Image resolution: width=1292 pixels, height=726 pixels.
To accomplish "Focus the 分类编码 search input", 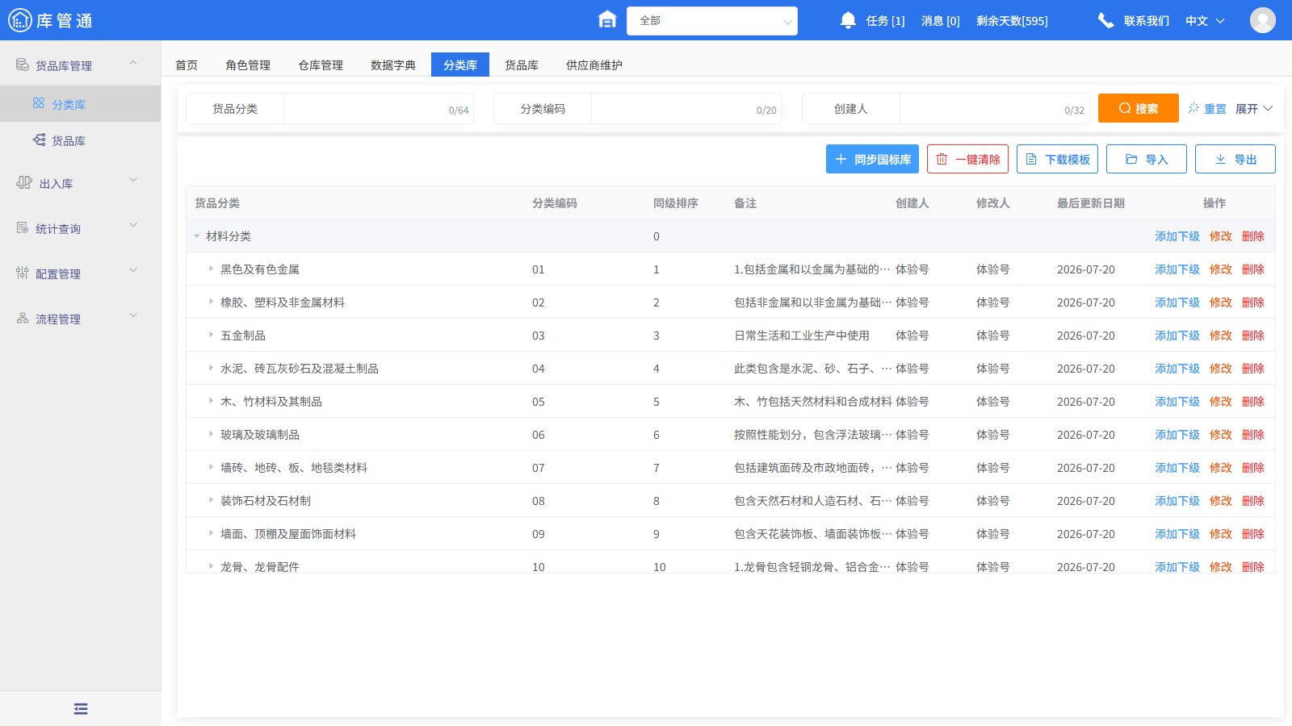I will point(686,109).
